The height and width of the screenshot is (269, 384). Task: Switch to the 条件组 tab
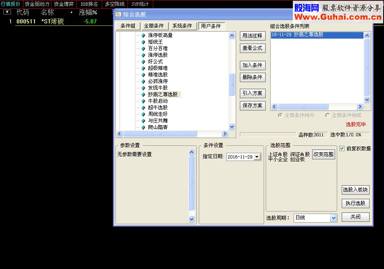click(128, 26)
